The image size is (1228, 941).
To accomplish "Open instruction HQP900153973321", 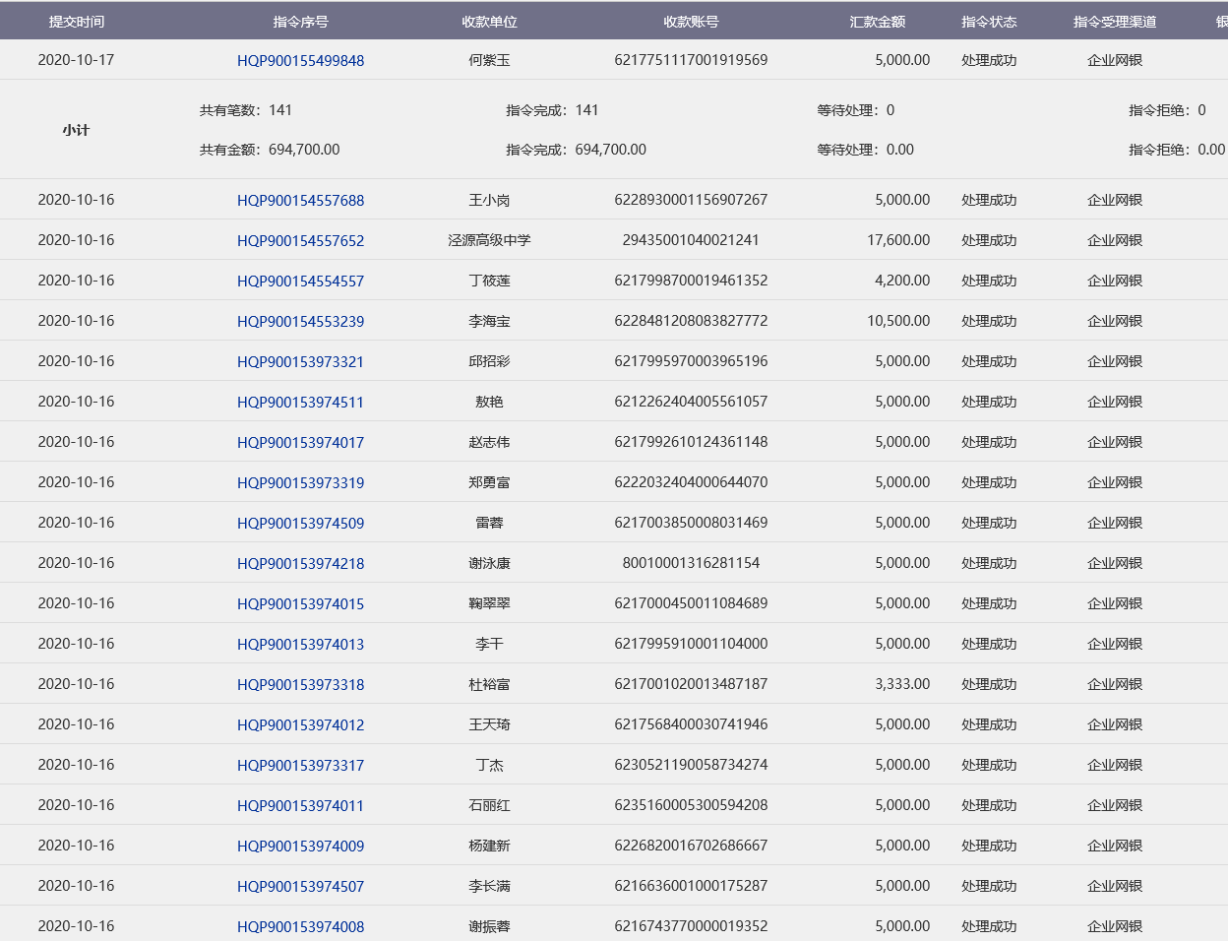I will coord(300,362).
